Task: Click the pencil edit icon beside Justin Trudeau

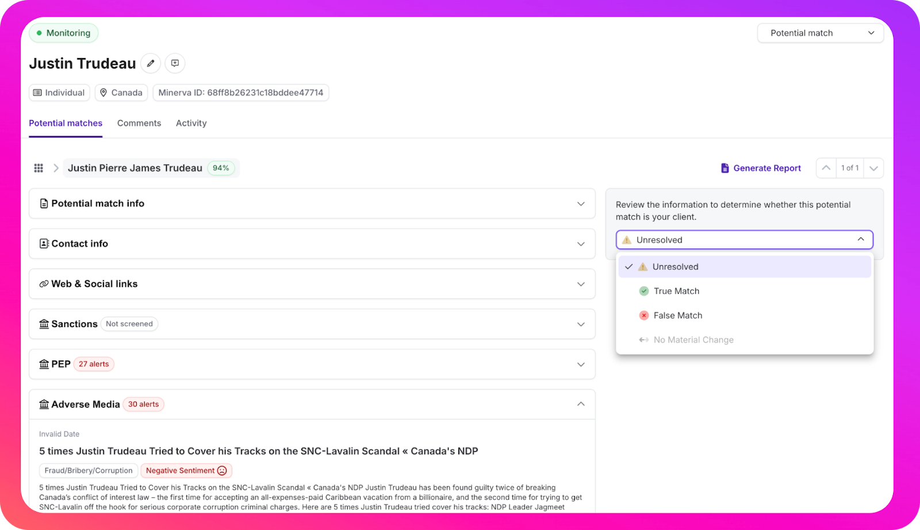Action: click(151, 63)
